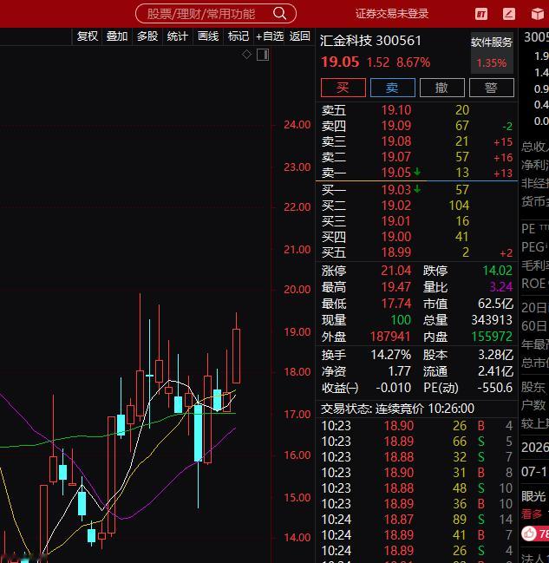Select 买三 price 19.01
This screenshot has width=549, height=563.
pyautogui.click(x=396, y=221)
